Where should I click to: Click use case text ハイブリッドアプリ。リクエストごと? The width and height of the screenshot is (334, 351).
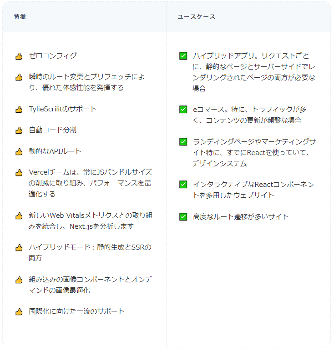coord(254,72)
